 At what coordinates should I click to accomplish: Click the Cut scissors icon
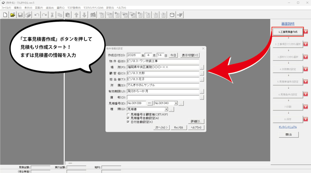[52, 15]
